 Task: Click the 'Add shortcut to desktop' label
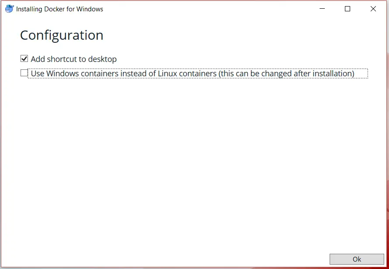point(73,59)
